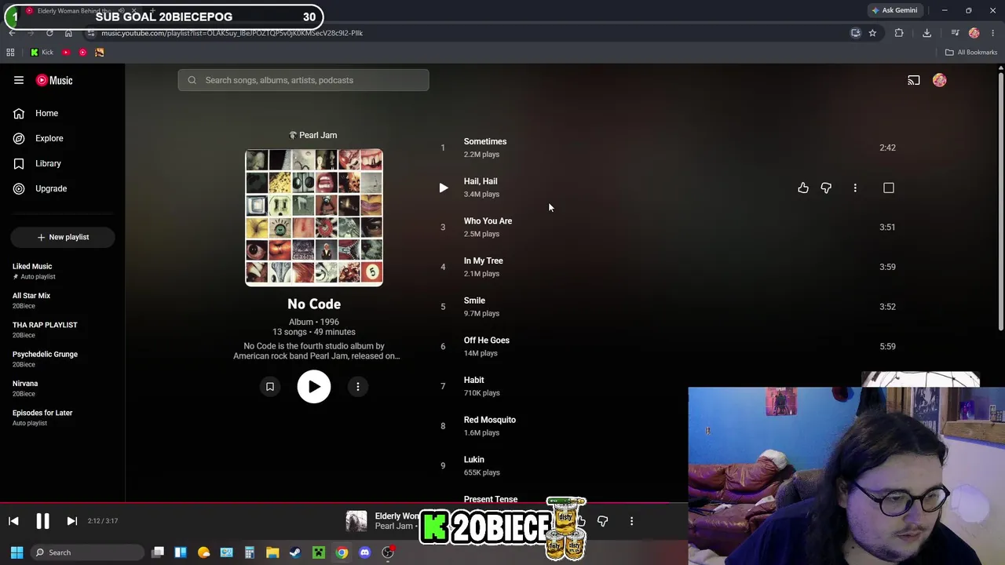Open the Windows Start menu

[x=16, y=552]
